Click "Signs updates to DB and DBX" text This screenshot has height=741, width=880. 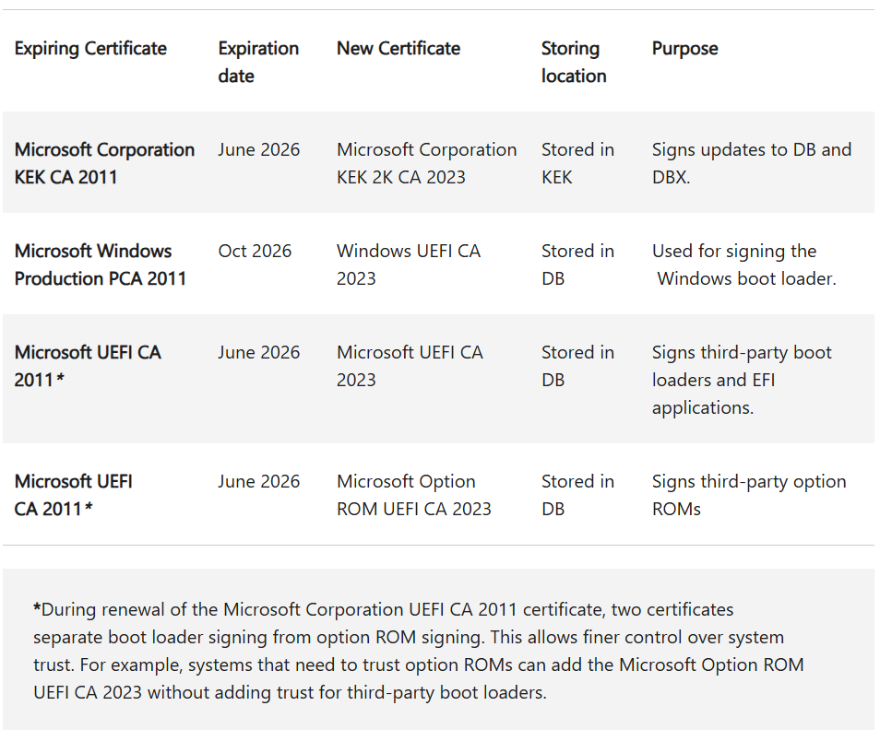tap(751, 163)
